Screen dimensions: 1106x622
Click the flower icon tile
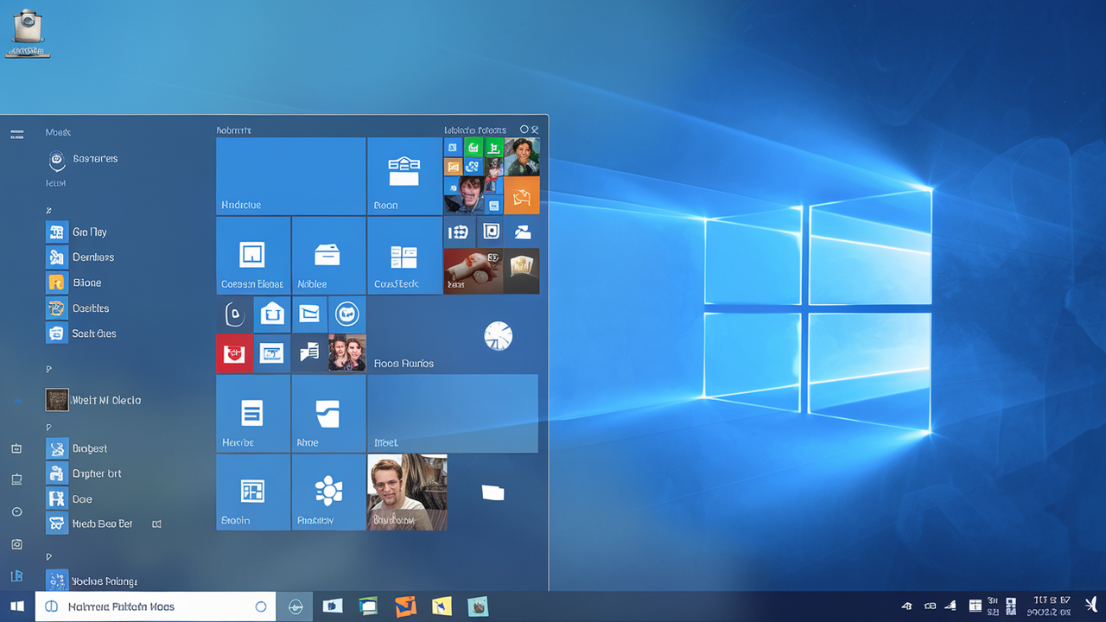click(x=328, y=491)
